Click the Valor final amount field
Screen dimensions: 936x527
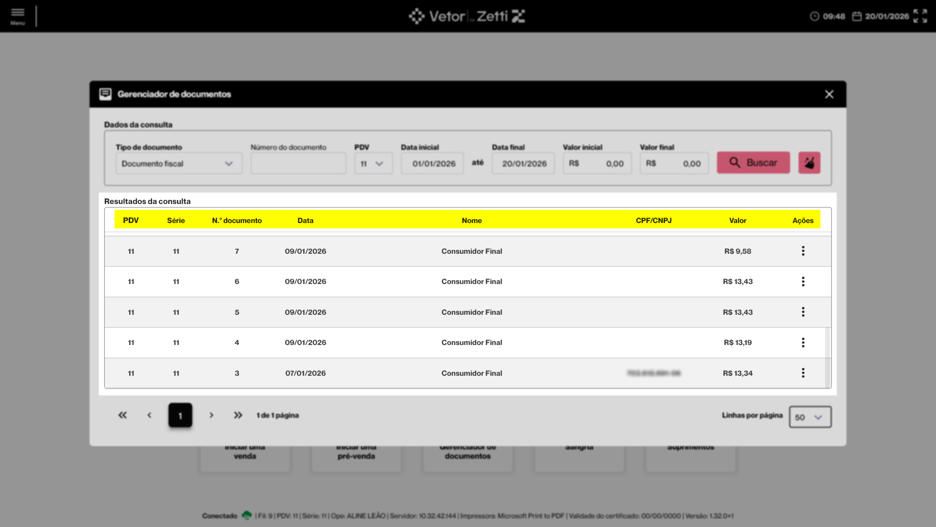[x=674, y=163]
